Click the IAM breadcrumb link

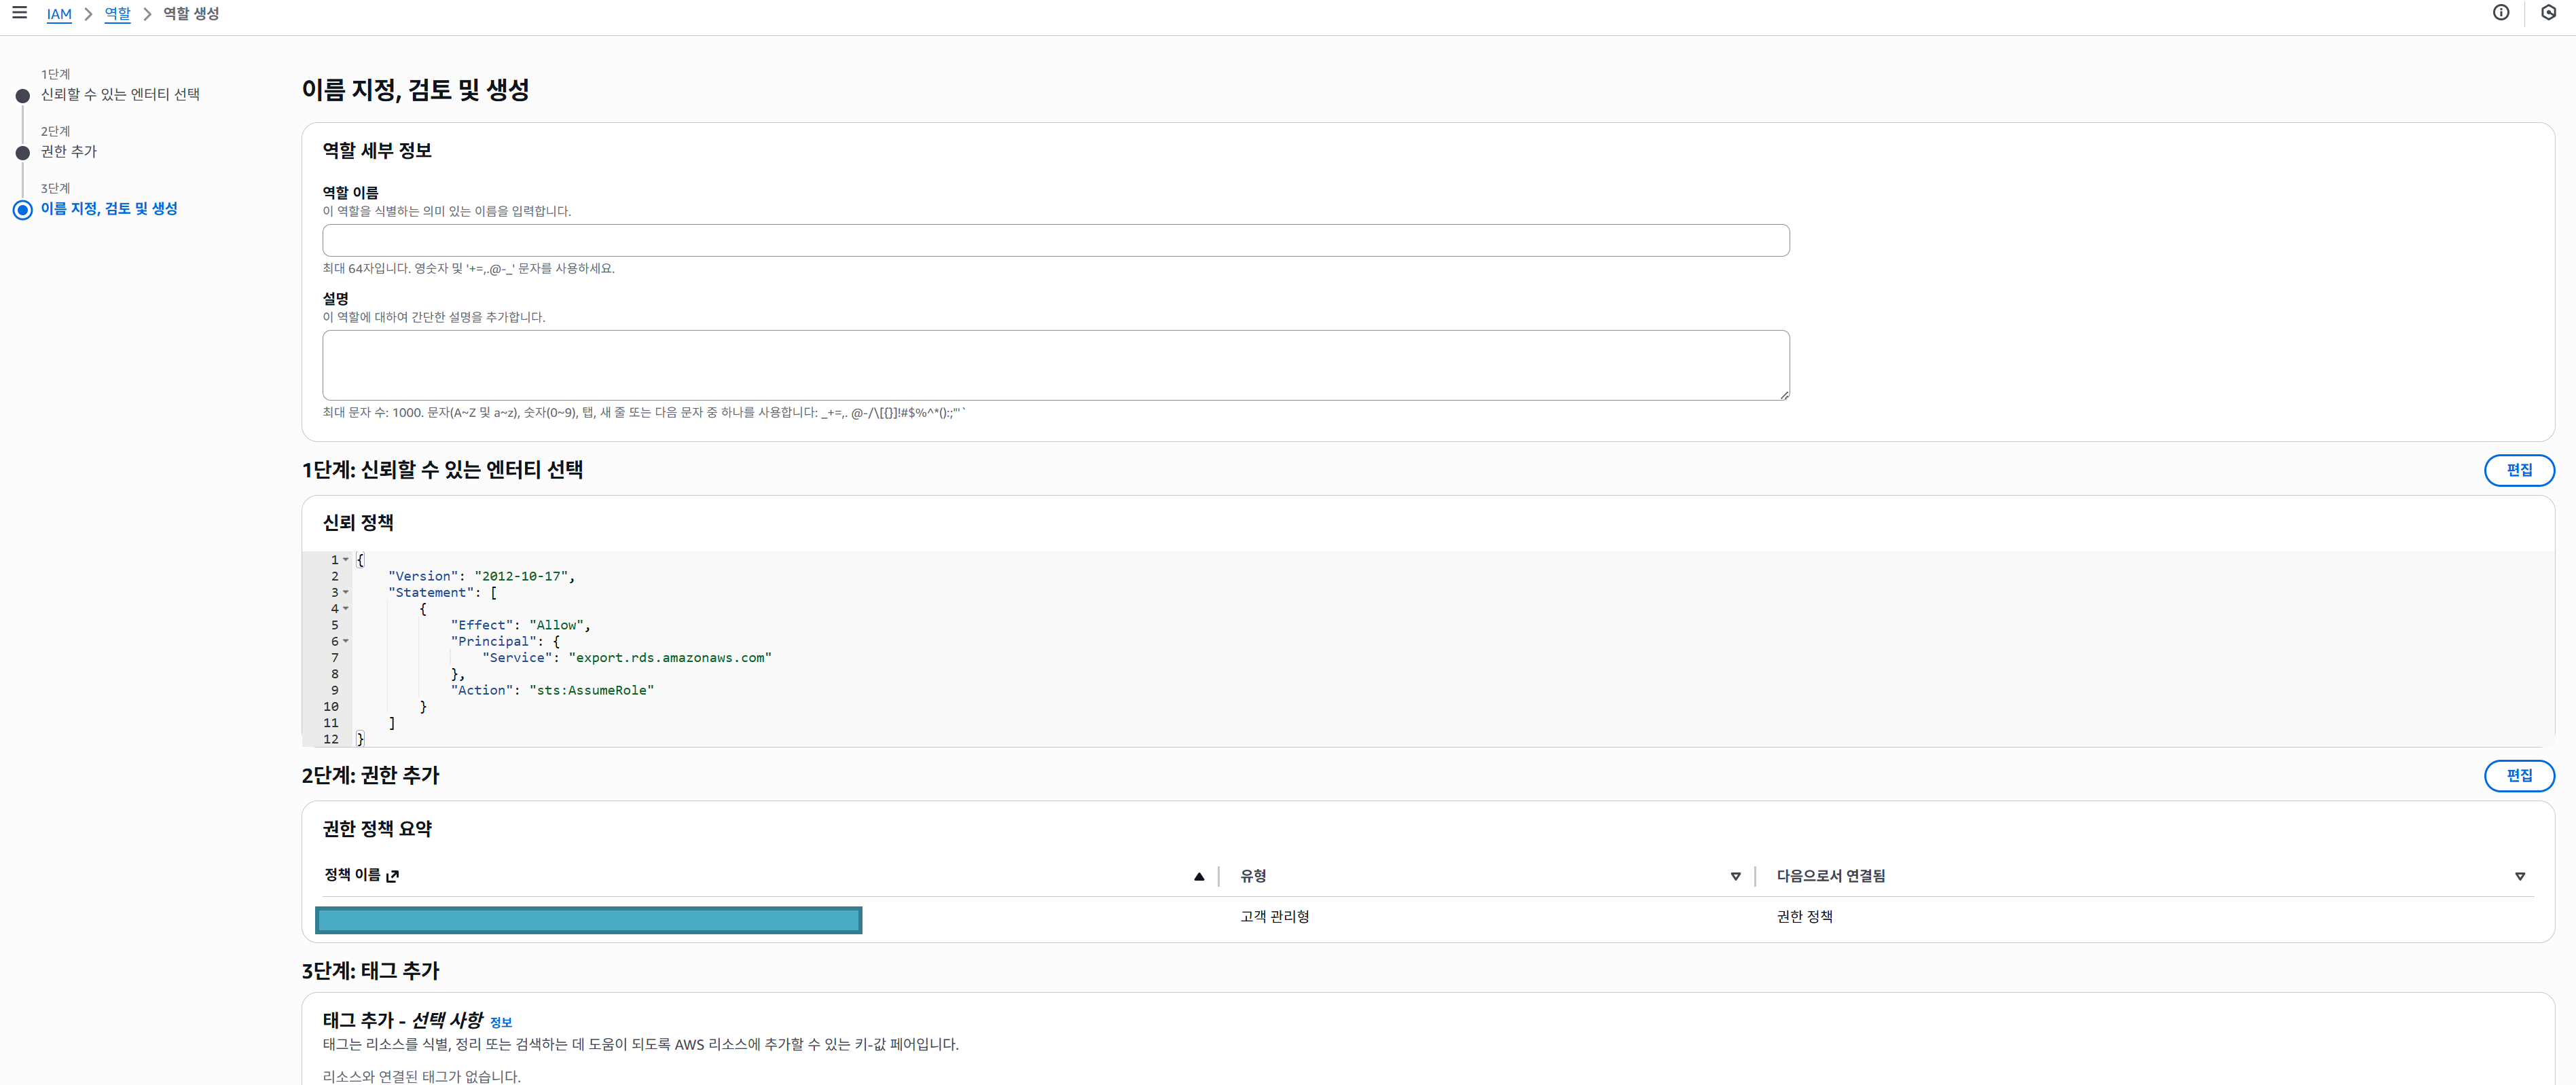click(59, 14)
